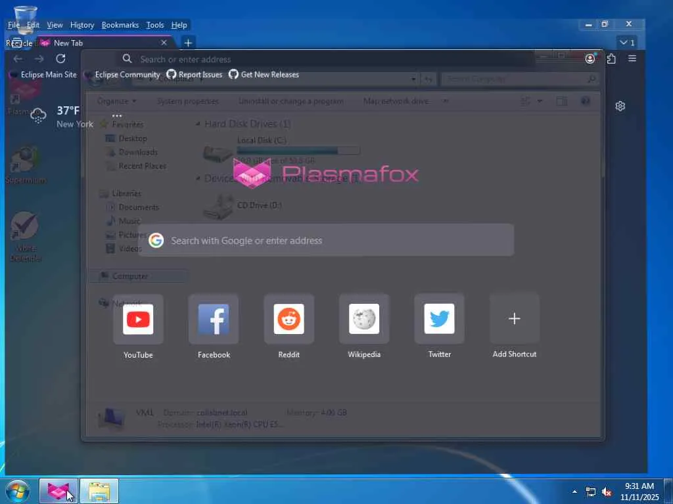Expand the Explorer toolbar overflow chevron

[x=446, y=101]
